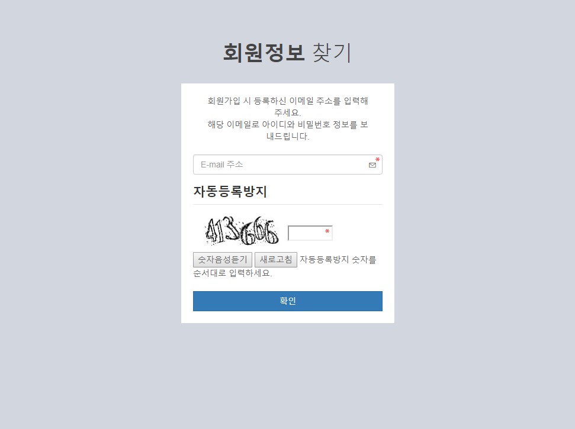This screenshot has height=429, width=575.
Task: Focus the E-mail 주소 input field
Action: pyautogui.click(x=288, y=164)
